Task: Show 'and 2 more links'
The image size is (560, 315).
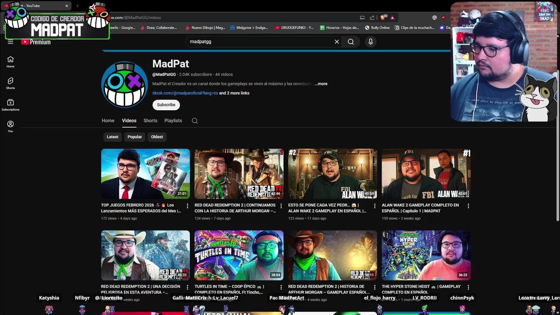Action: (x=234, y=93)
